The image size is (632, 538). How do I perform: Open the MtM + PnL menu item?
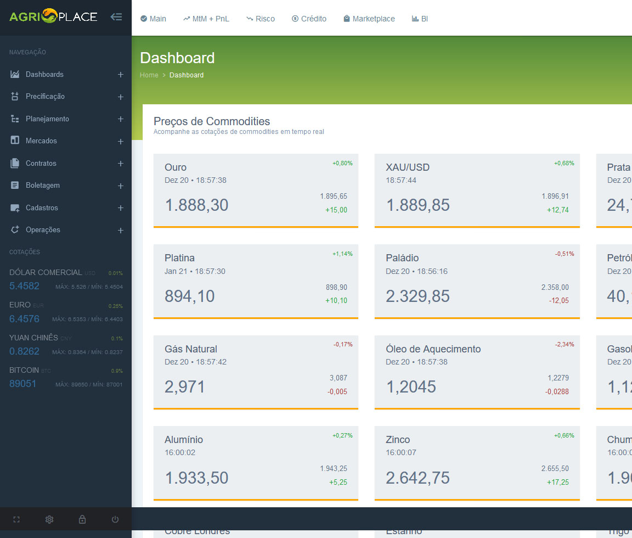coord(206,19)
